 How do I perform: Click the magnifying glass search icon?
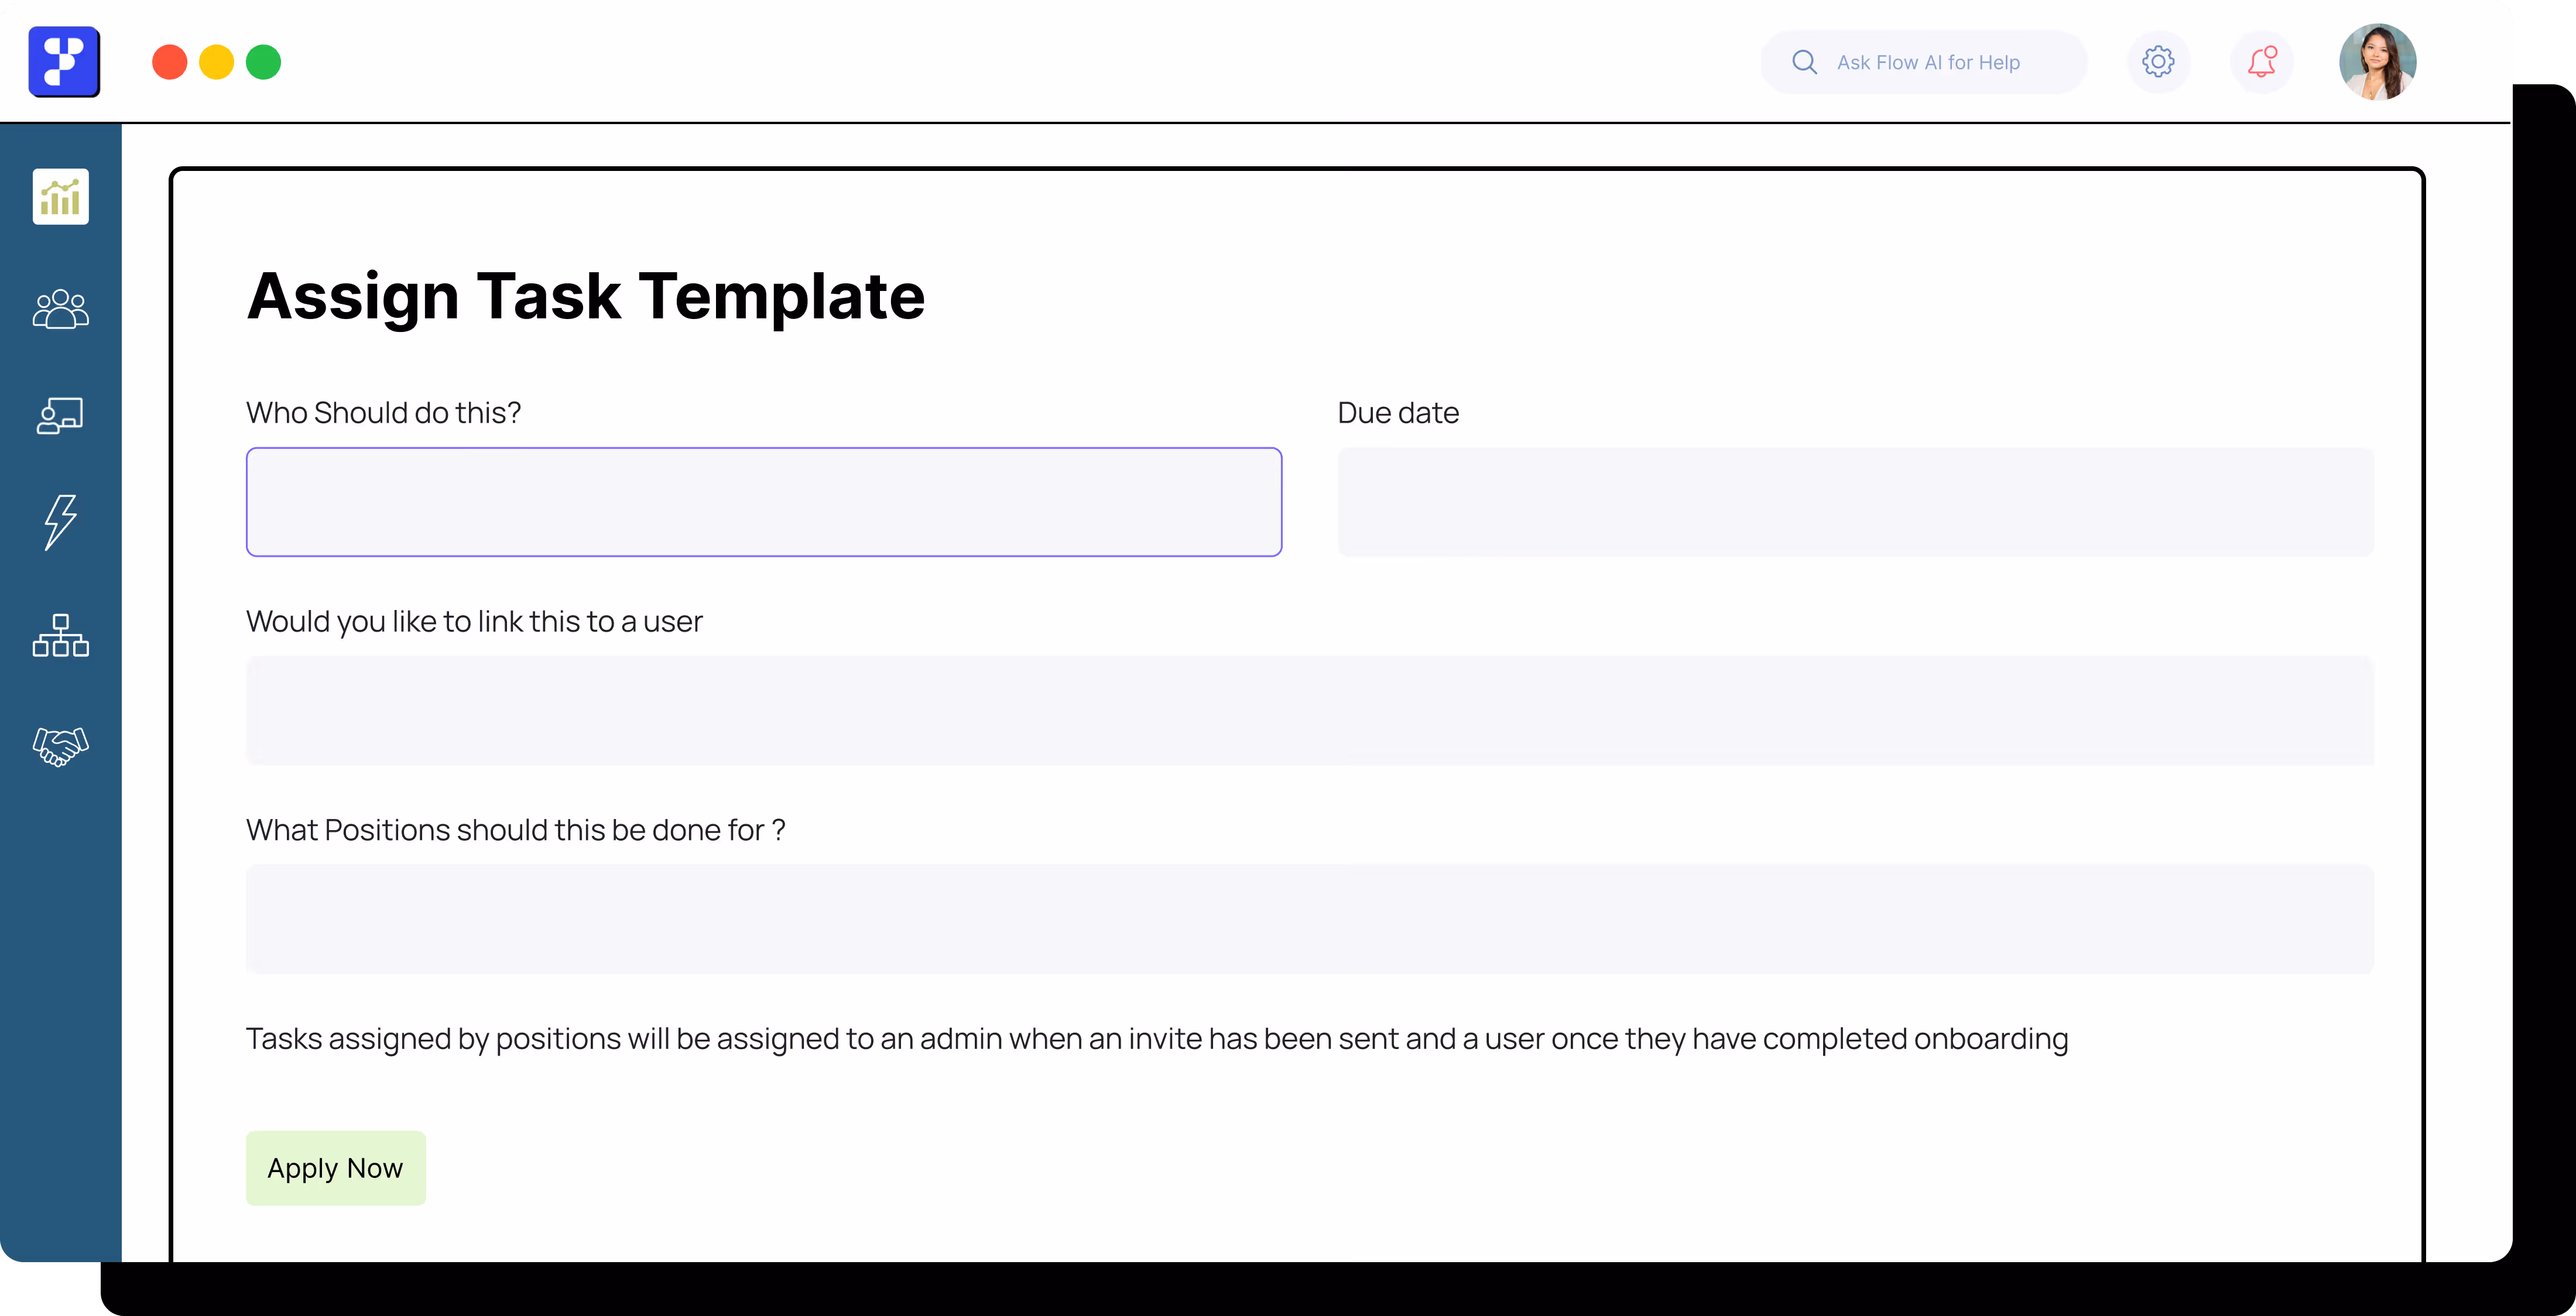[1805, 61]
